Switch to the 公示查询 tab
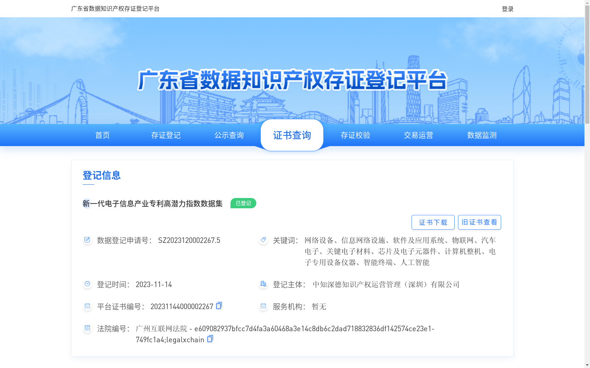The height and width of the screenshot is (368, 590). tap(229, 135)
